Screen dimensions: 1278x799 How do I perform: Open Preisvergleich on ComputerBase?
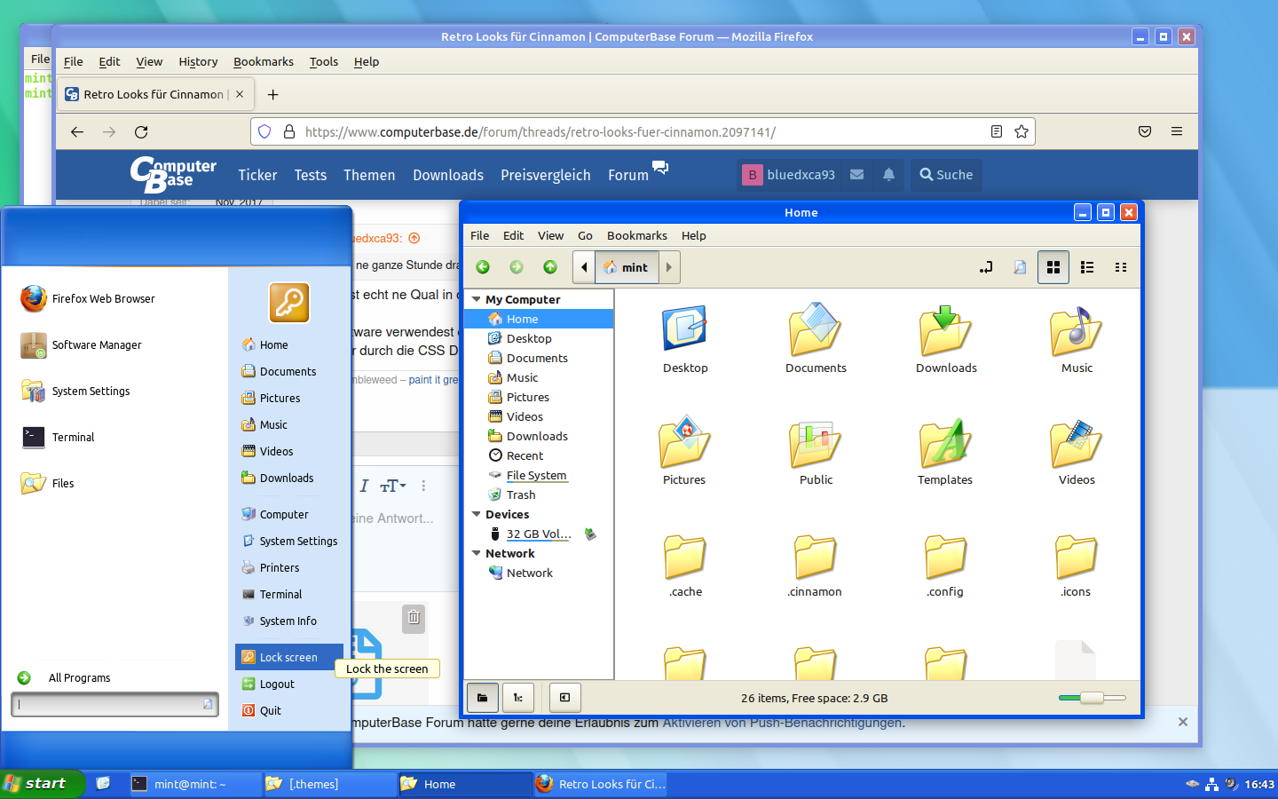click(546, 175)
